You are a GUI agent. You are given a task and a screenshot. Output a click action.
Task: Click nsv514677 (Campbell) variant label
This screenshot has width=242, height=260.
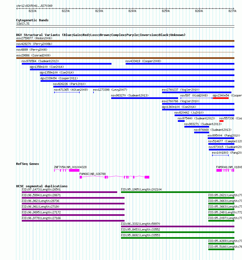[225, 141]
